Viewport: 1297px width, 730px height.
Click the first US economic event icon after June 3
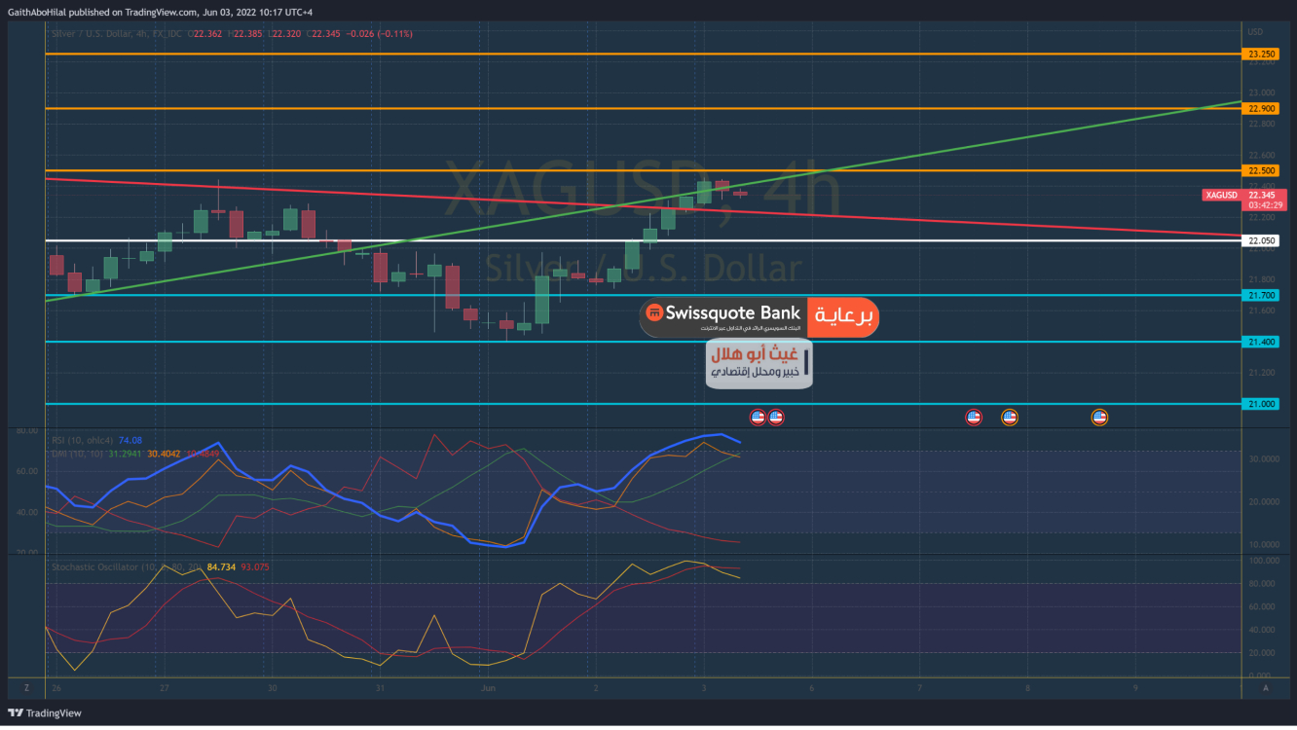click(759, 418)
